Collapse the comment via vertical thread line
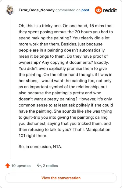 pos(10,86)
